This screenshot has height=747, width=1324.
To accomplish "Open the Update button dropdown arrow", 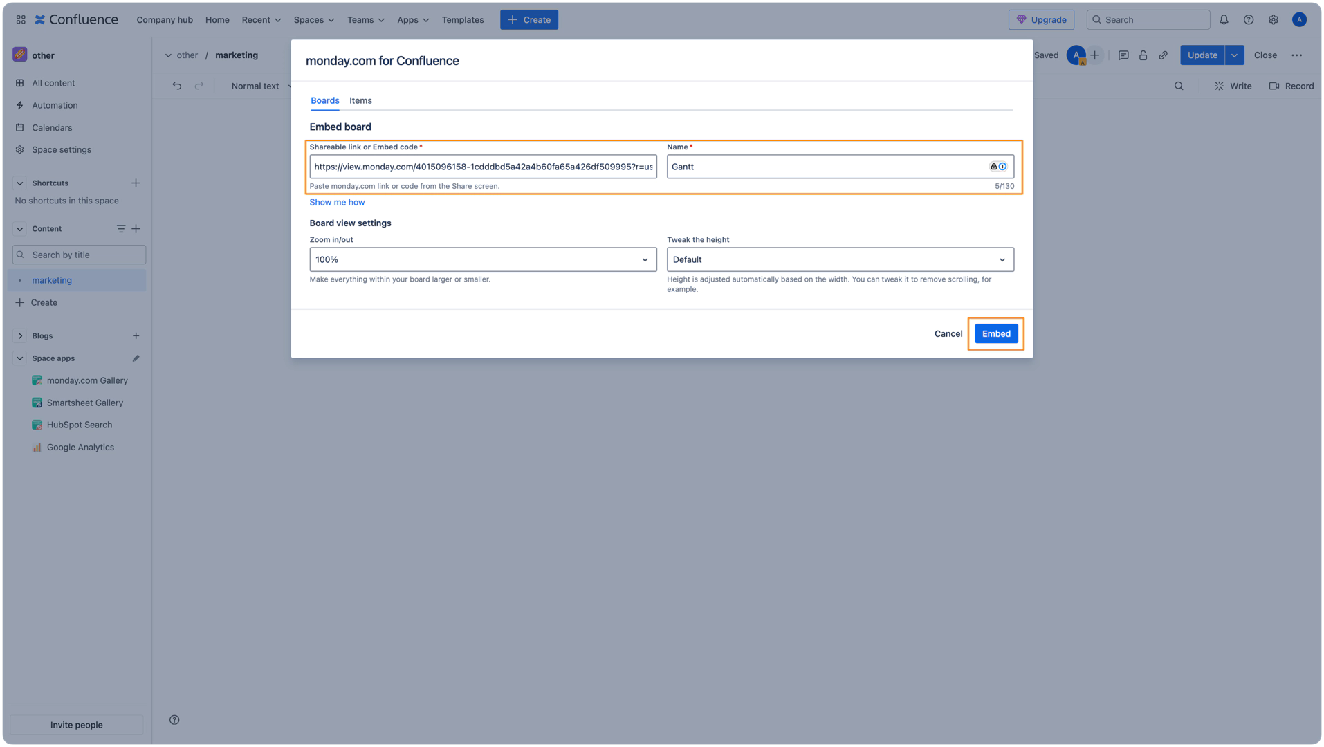I will click(x=1235, y=55).
